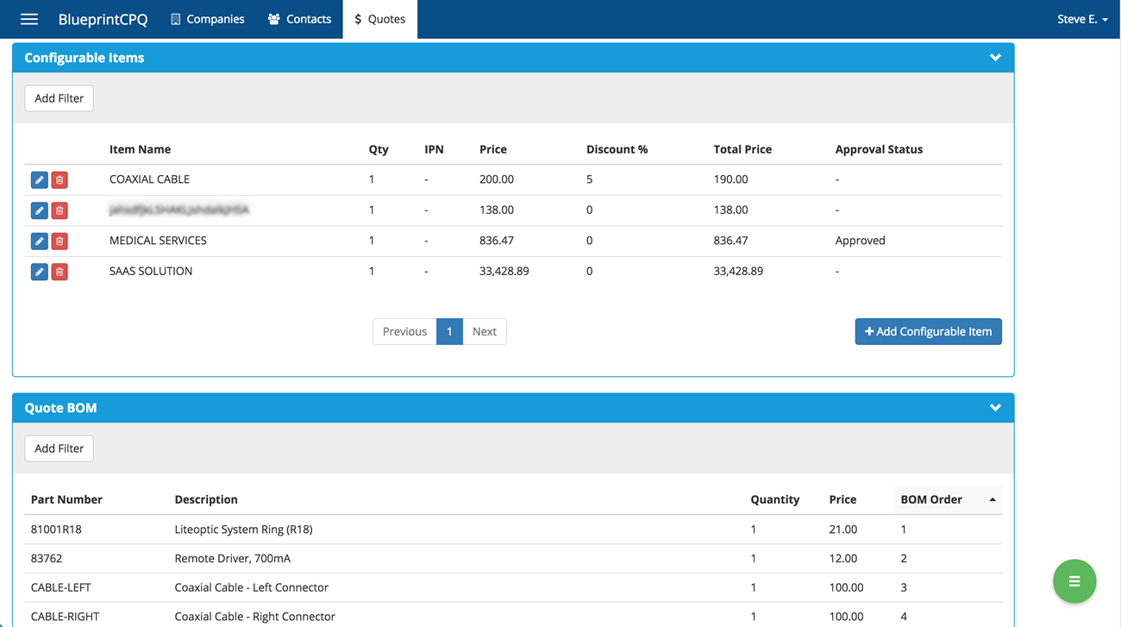The width and height of the screenshot is (1121, 627).
Task: Click the Part Number column header
Action: [x=66, y=499]
